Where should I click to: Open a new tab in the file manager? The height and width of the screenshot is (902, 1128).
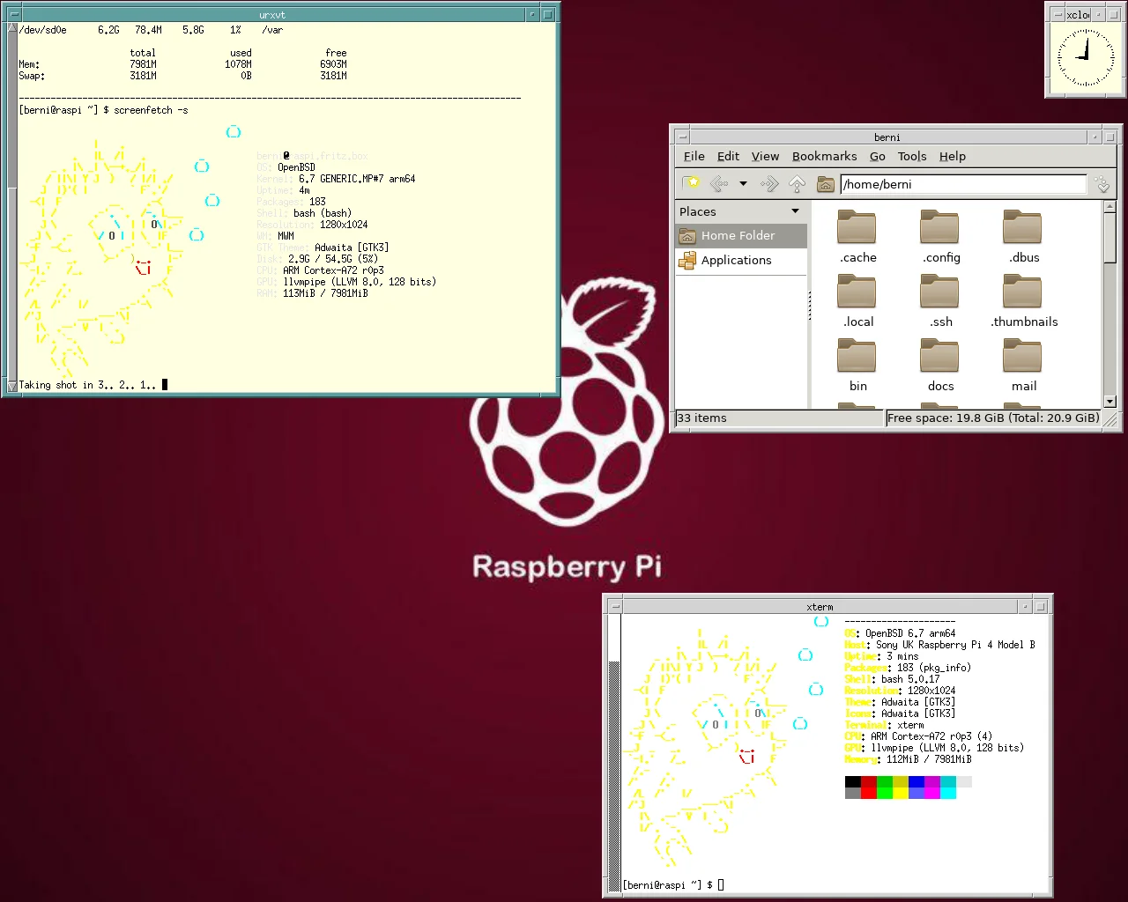tap(691, 183)
